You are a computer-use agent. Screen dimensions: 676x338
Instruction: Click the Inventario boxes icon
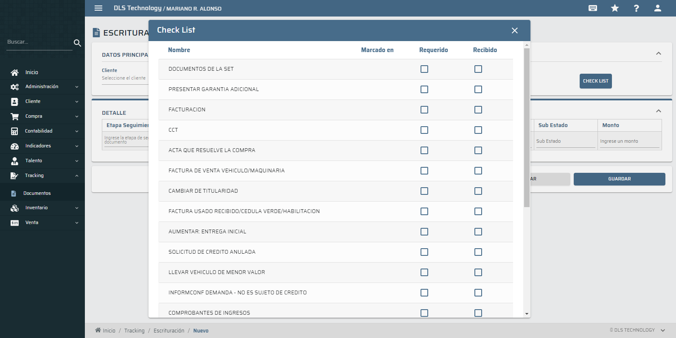coord(14,208)
